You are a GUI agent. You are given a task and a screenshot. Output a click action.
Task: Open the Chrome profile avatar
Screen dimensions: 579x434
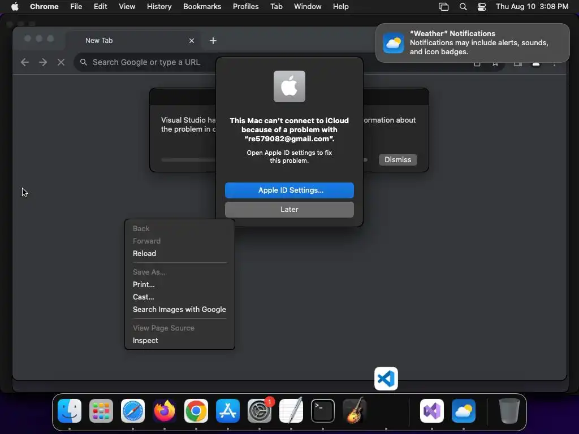pyautogui.click(x=536, y=64)
